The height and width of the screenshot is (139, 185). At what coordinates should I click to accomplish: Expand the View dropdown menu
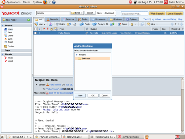click(153, 24)
